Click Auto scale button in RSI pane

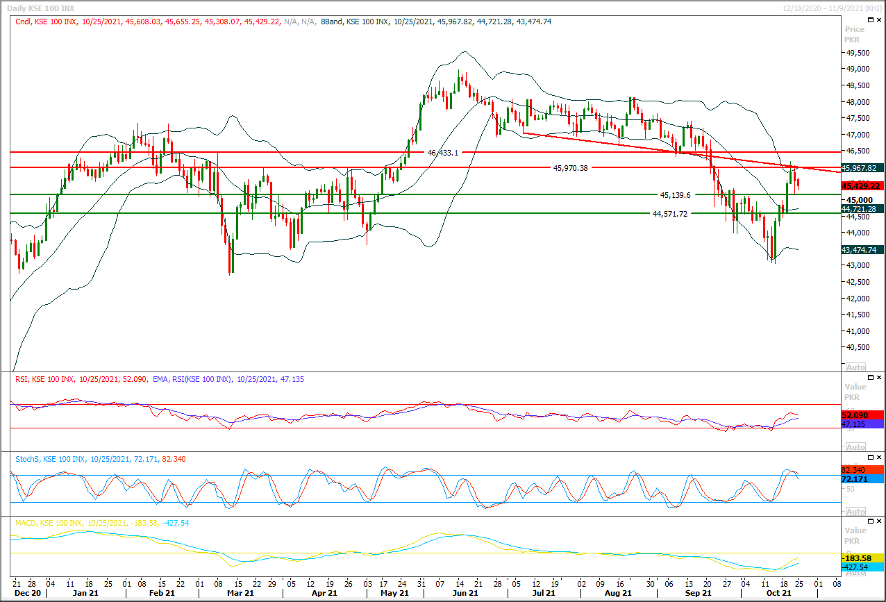855,446
